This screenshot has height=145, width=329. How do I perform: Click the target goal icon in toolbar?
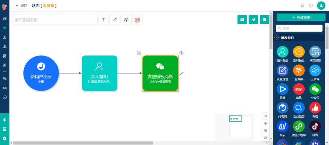[x=137, y=20]
